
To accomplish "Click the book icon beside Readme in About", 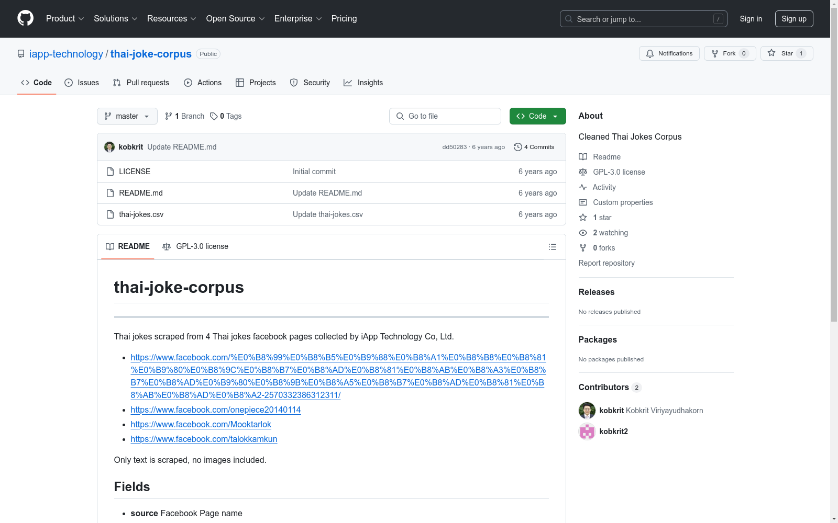I will tap(583, 157).
